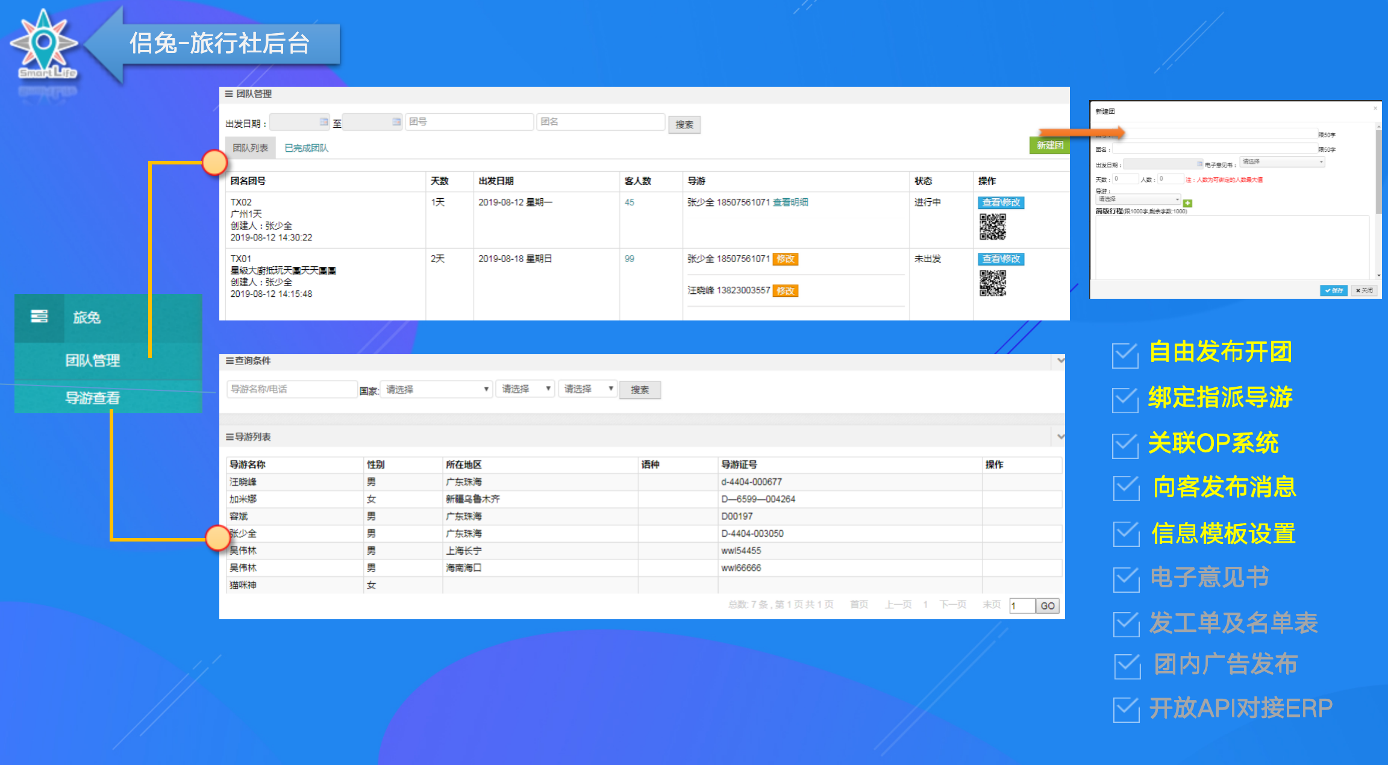
Task: Focus the 人数 input in dialog
Action: [x=1171, y=179]
